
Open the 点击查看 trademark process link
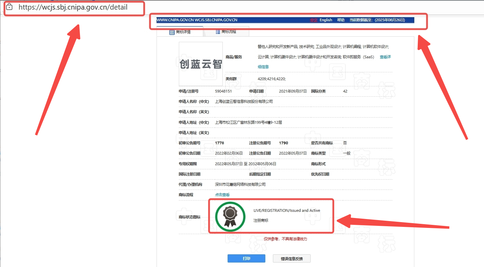click(222, 195)
